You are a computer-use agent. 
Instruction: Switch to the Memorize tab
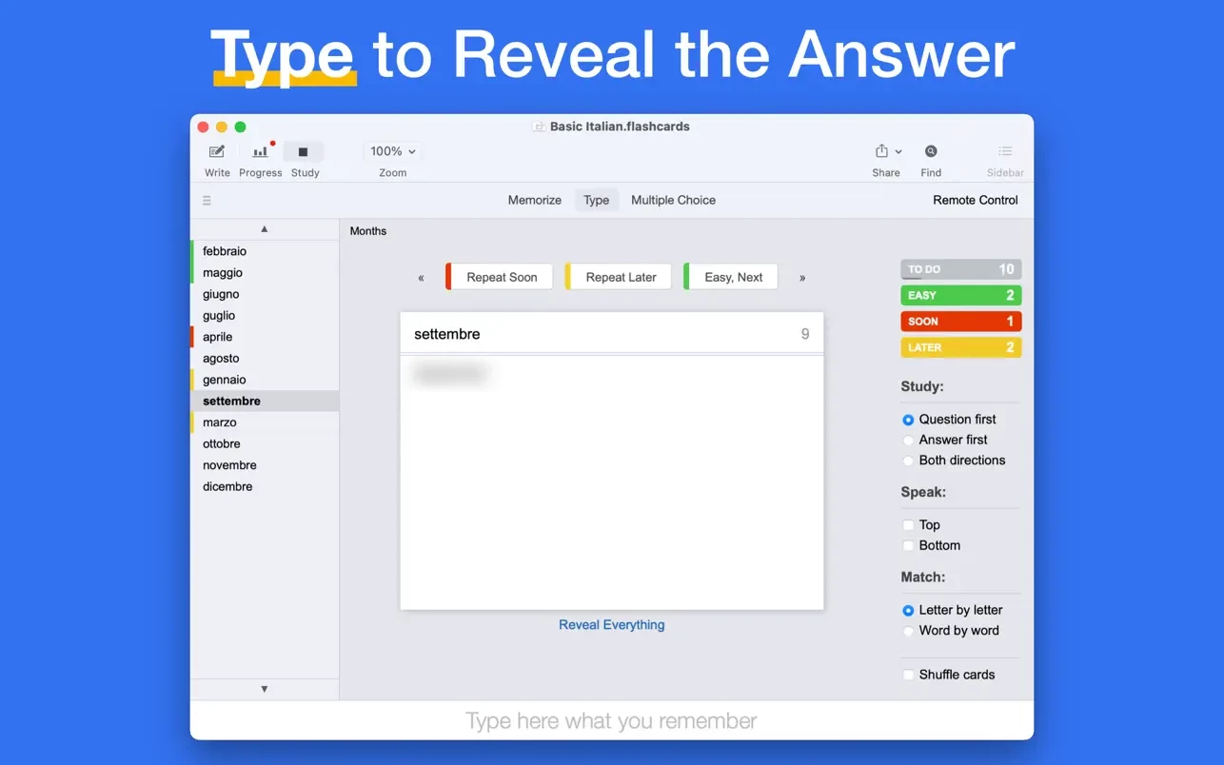(534, 201)
